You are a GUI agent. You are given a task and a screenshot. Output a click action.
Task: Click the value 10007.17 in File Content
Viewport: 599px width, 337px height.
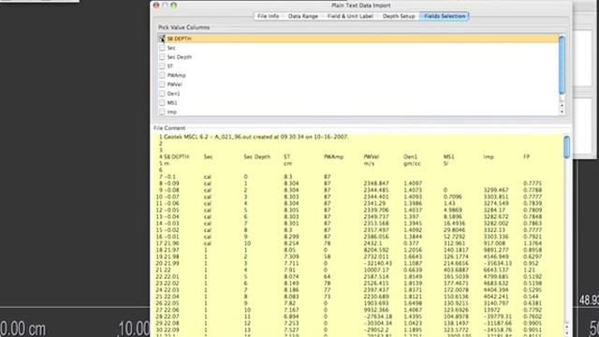point(376,271)
